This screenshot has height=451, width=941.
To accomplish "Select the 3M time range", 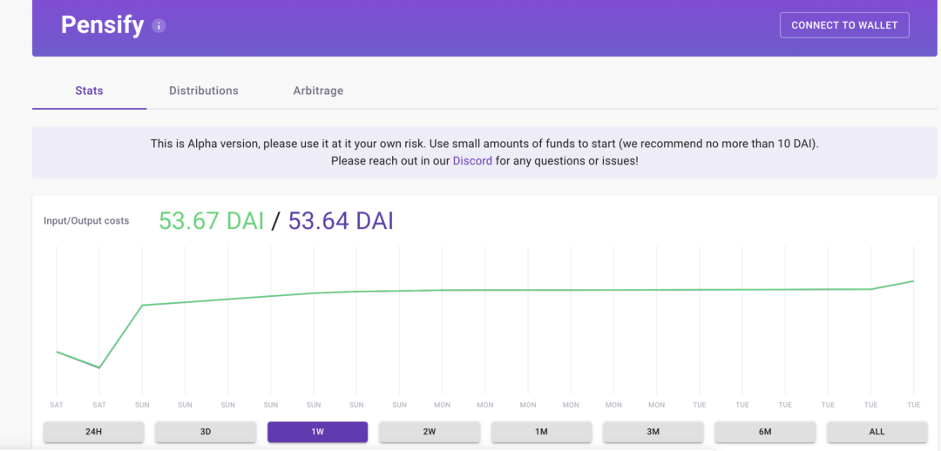I will click(x=653, y=431).
